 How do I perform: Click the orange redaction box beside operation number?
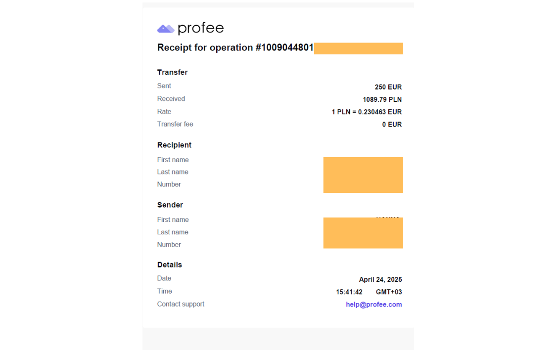[359, 48]
